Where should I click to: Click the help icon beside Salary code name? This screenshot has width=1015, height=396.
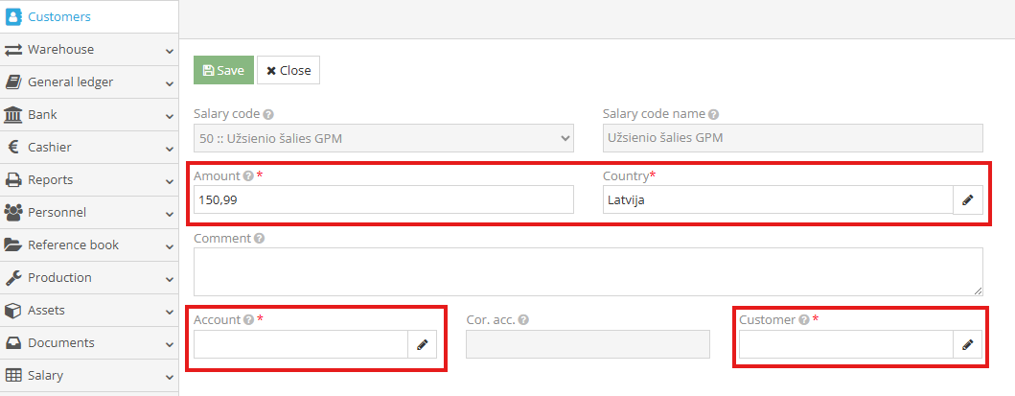click(x=713, y=114)
